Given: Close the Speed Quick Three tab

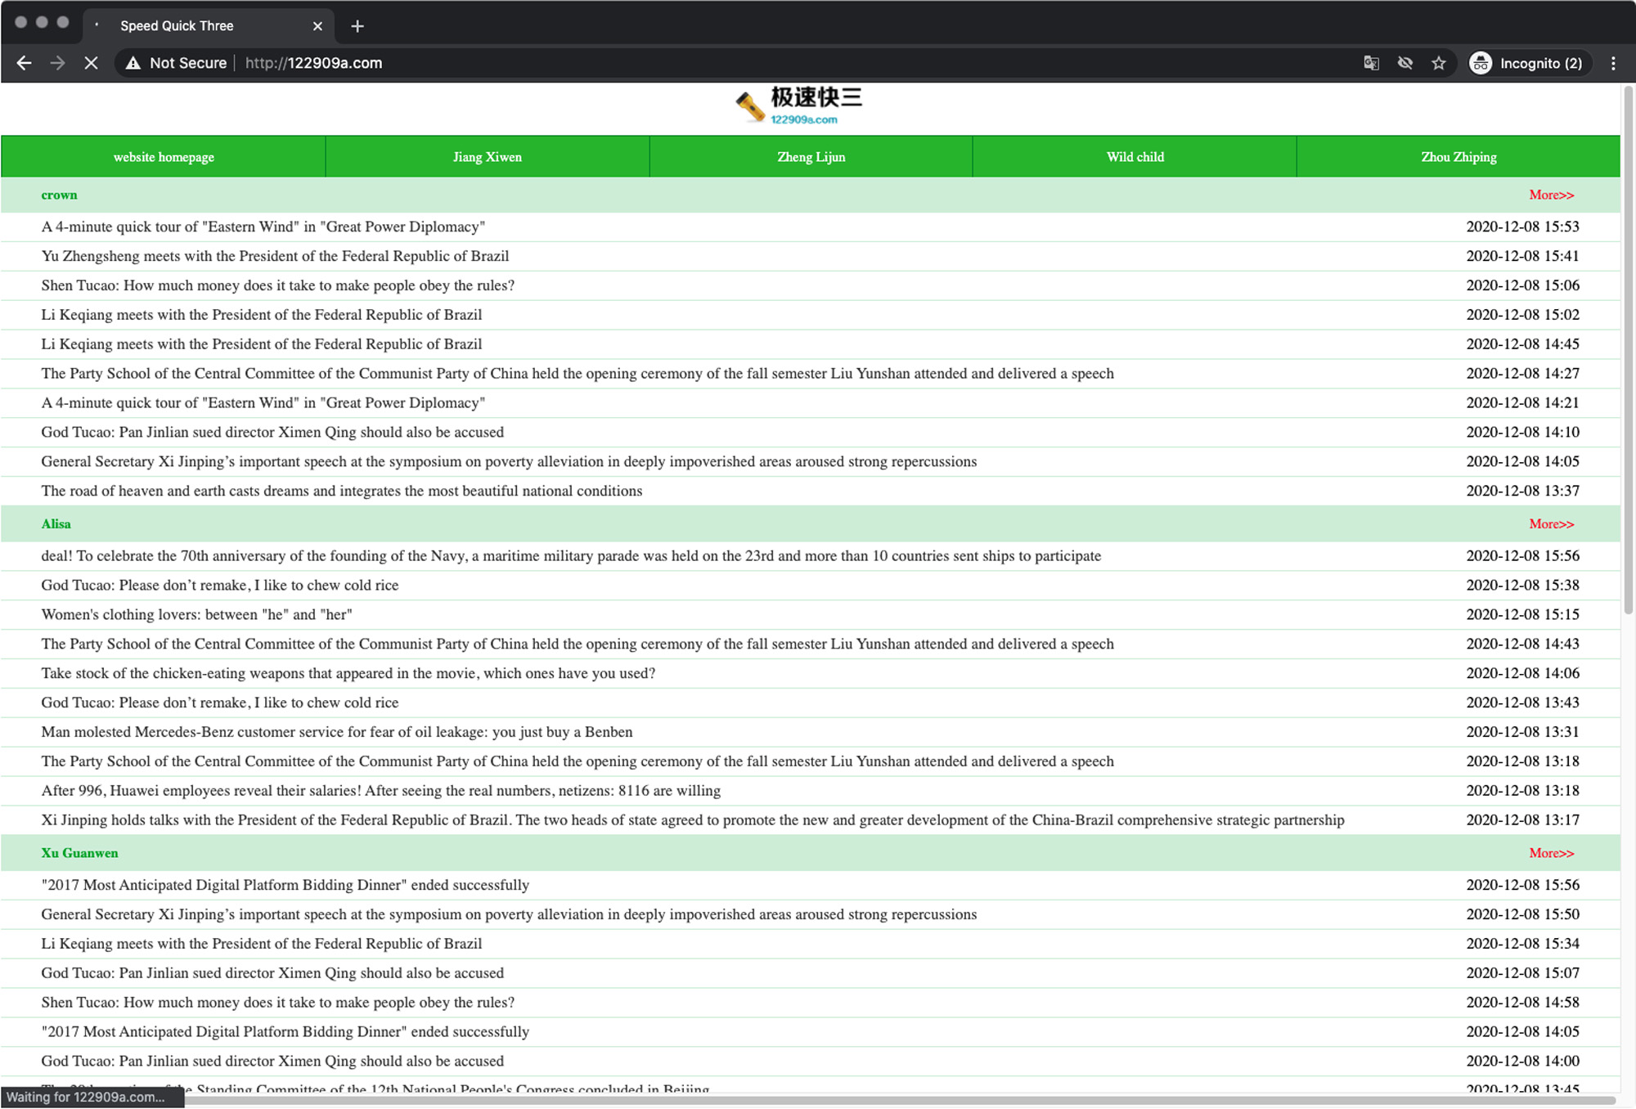Looking at the screenshot, I should pos(317,26).
